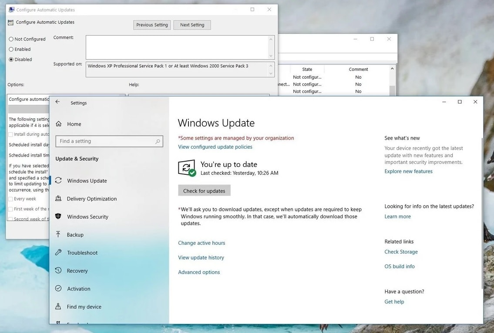Maximize the Configure Automatic Updates window
The width and height of the screenshot is (494, 333).
tap(252, 10)
